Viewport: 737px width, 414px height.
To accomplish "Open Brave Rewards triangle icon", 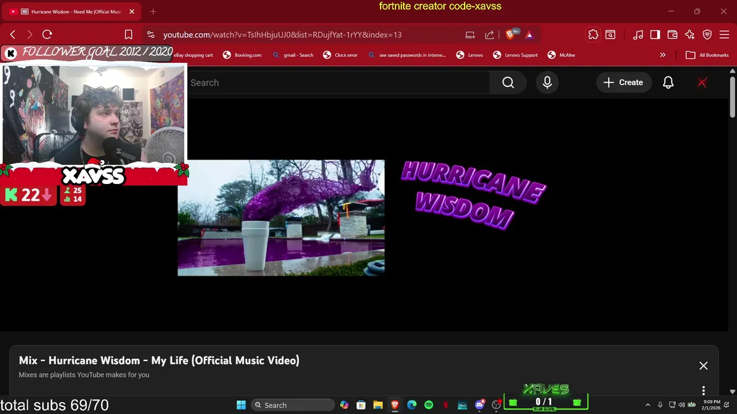I will [529, 34].
